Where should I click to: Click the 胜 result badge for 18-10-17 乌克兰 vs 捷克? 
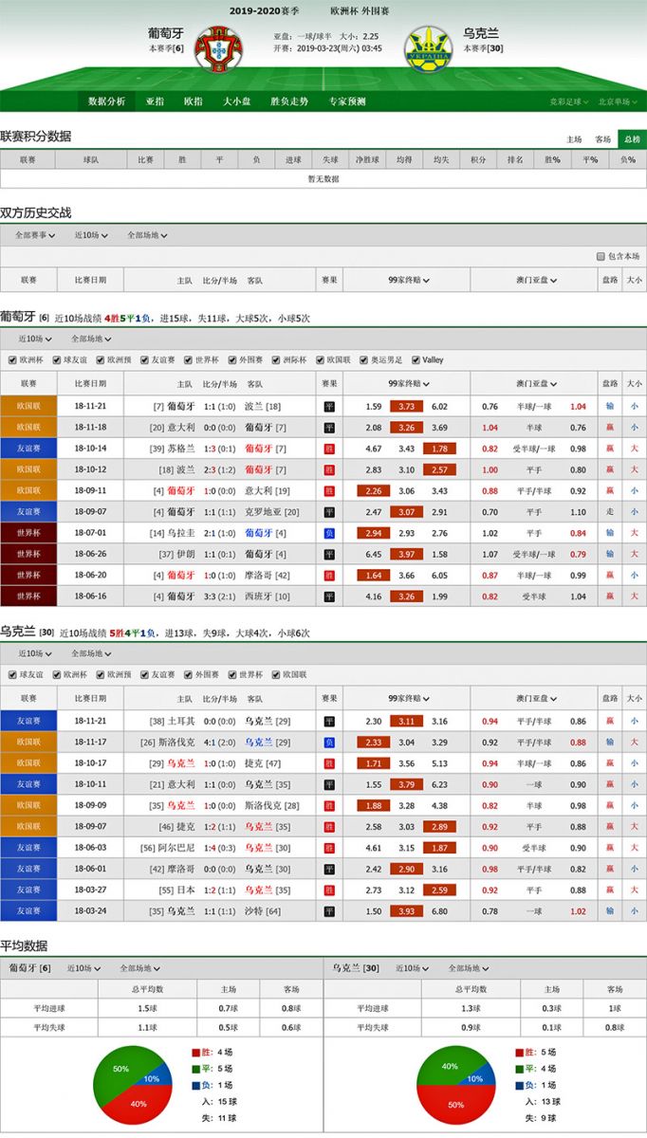(x=329, y=763)
